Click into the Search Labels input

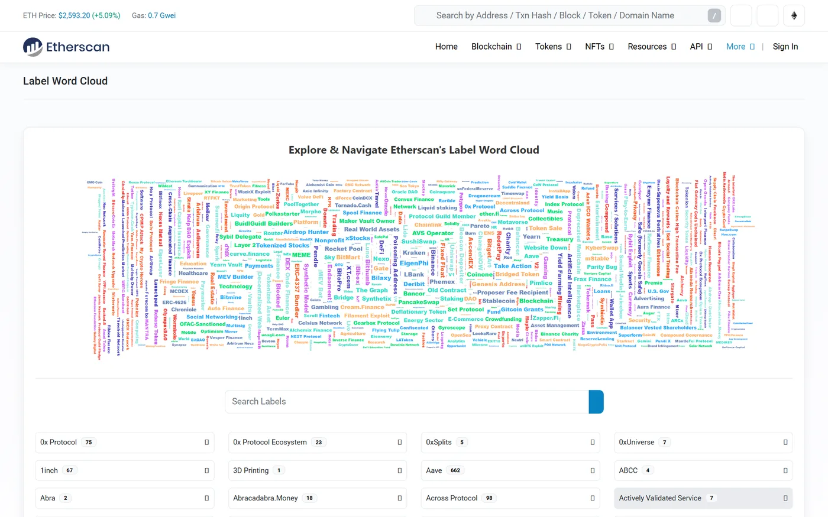pyautogui.click(x=407, y=402)
